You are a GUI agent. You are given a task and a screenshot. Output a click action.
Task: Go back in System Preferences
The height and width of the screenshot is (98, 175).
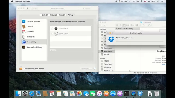click(x=27, y=8)
